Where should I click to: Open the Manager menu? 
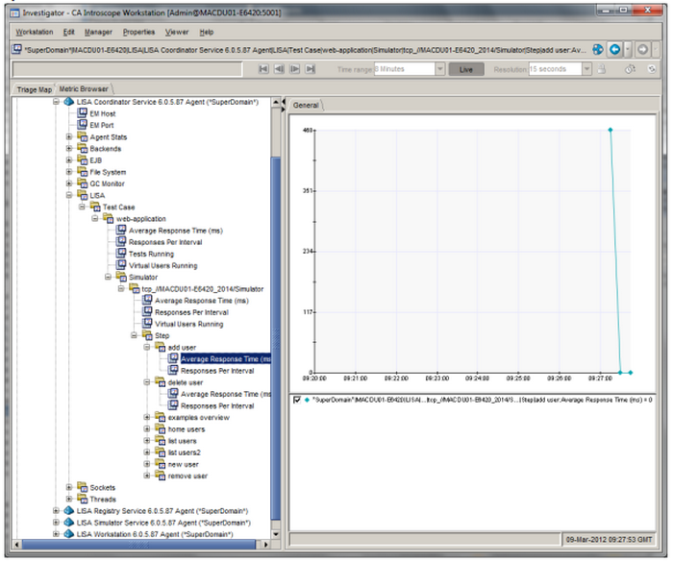point(97,32)
